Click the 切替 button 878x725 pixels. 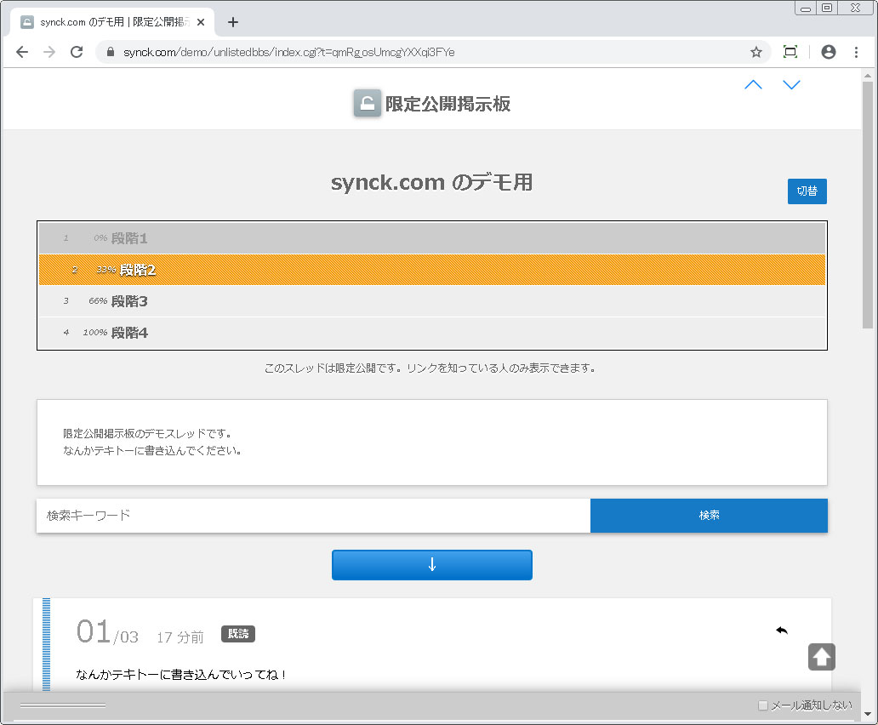[807, 191]
